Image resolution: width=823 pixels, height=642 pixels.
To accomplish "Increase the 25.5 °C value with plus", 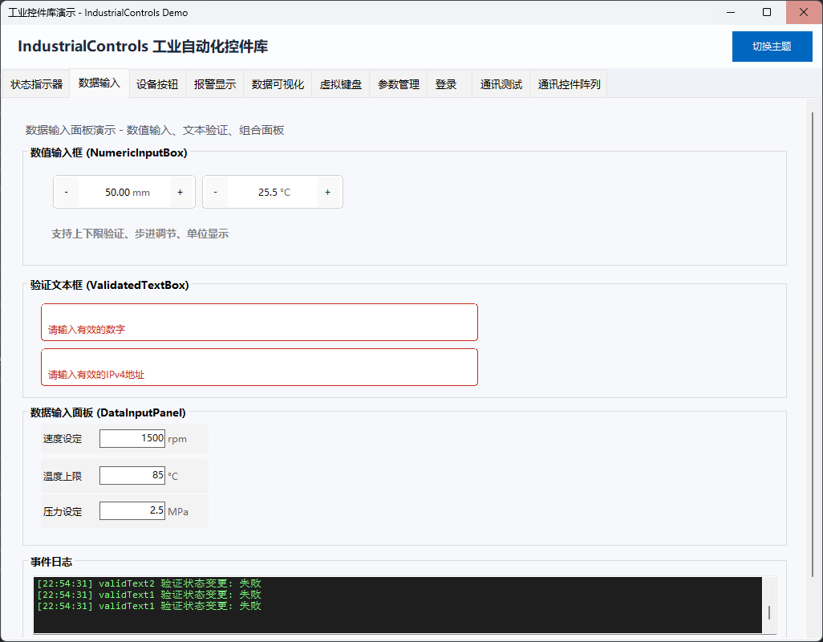I will [327, 192].
